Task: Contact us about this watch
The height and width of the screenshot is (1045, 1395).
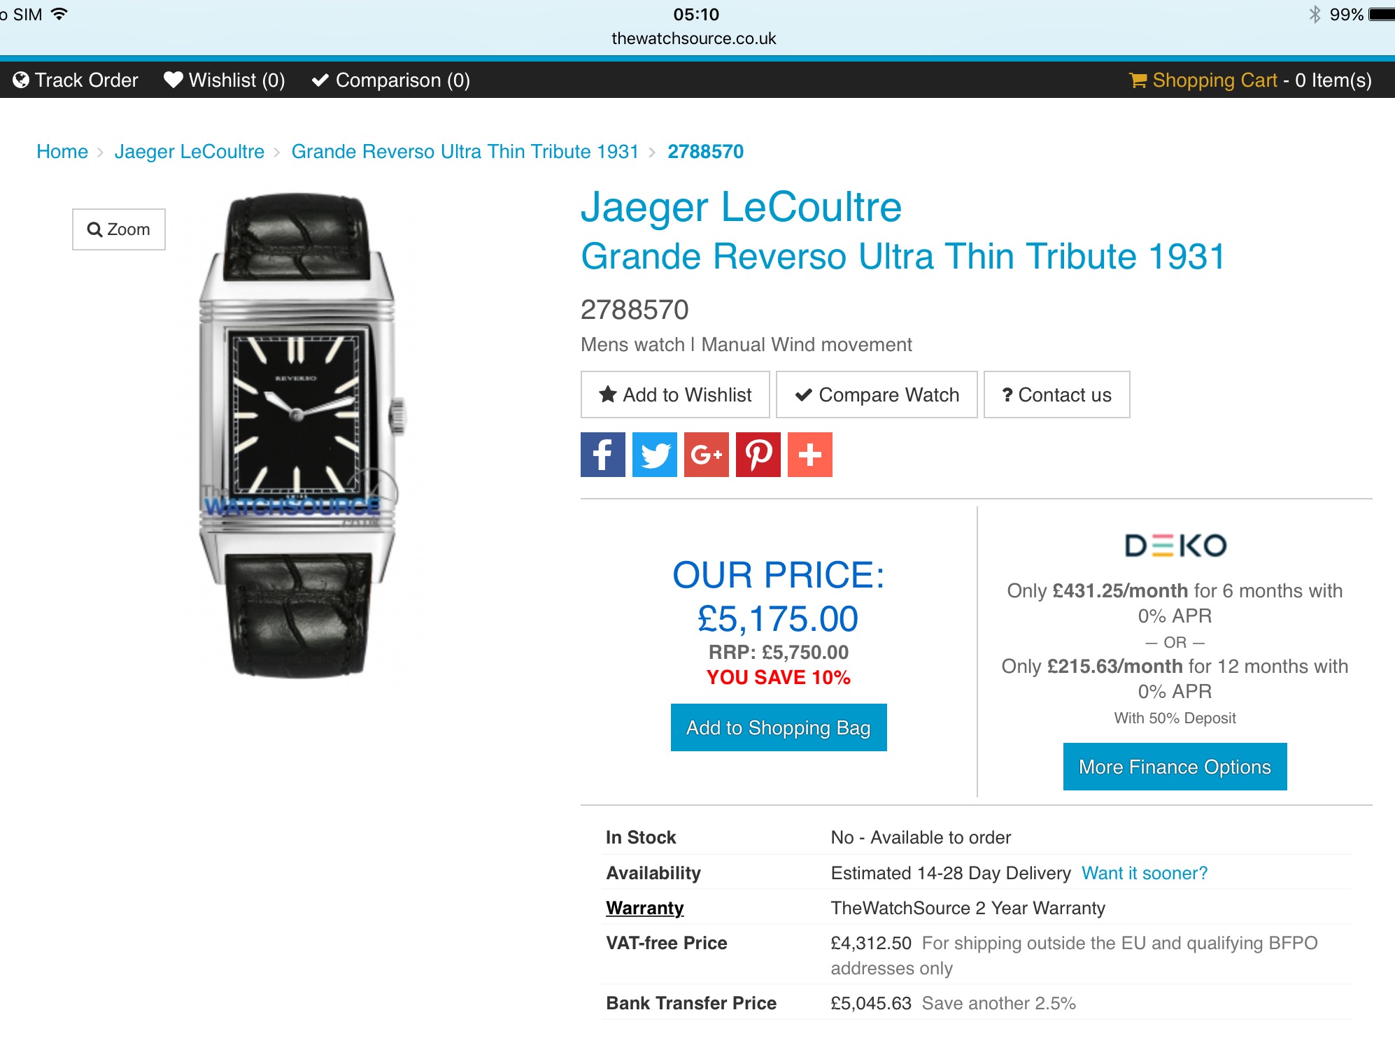Action: click(x=1056, y=394)
